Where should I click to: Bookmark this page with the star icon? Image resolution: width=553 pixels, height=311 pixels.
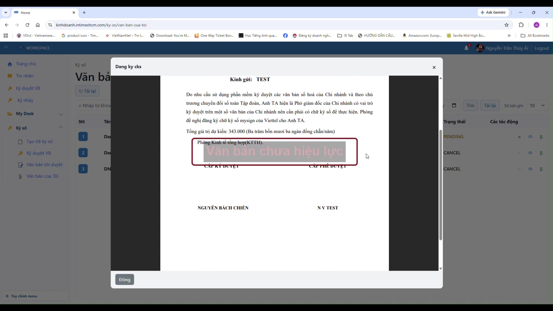click(x=507, y=25)
